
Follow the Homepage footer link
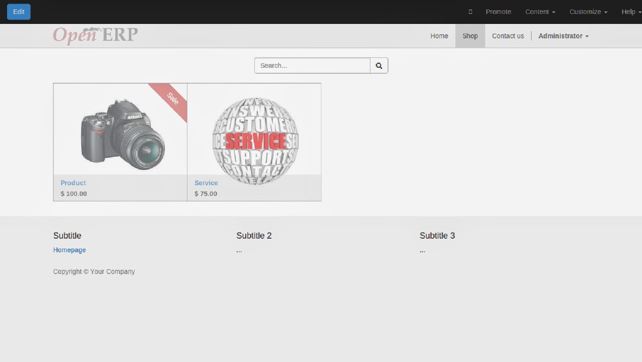point(69,250)
